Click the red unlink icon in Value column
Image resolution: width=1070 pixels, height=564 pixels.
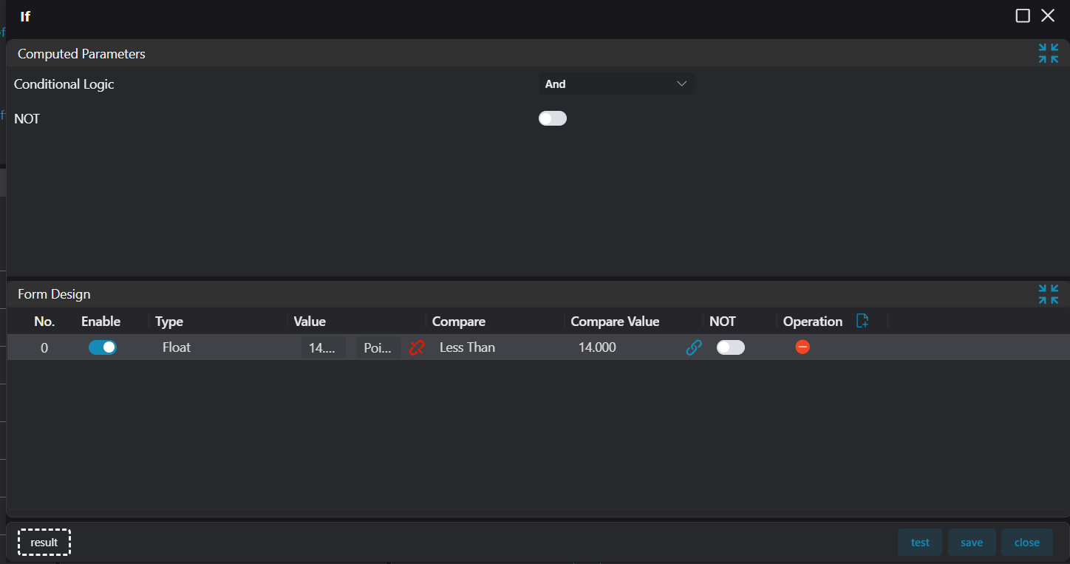(x=417, y=347)
